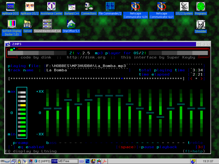Click the [3d] mode toggle
This screenshot has width=219, height=164.
point(200,147)
